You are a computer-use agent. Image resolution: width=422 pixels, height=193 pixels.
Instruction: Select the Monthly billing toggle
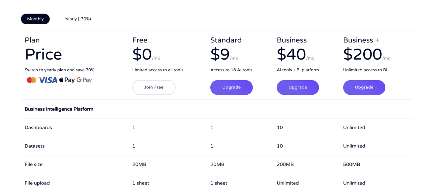click(x=35, y=19)
